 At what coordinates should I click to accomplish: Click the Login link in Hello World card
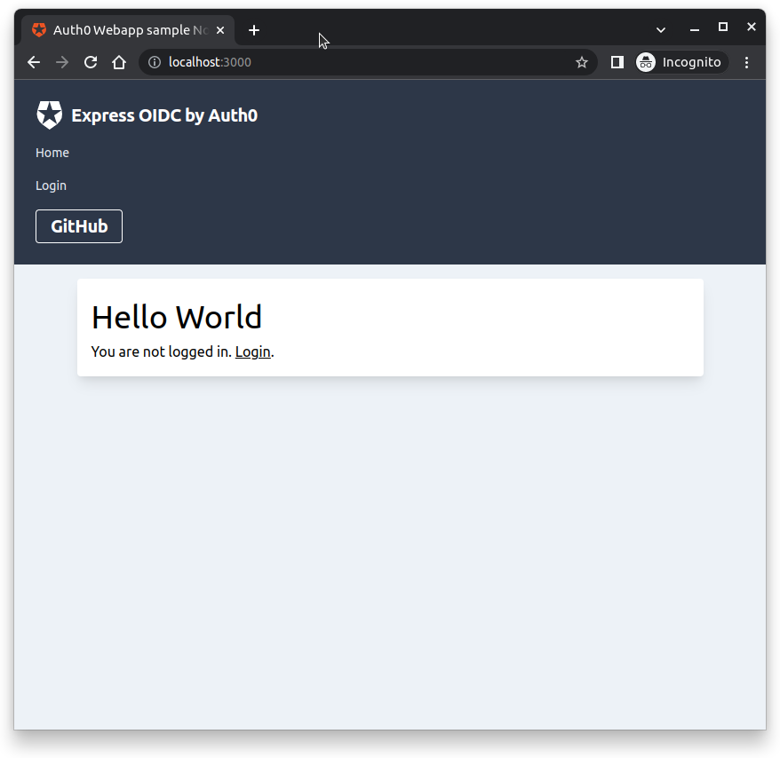pyautogui.click(x=252, y=351)
